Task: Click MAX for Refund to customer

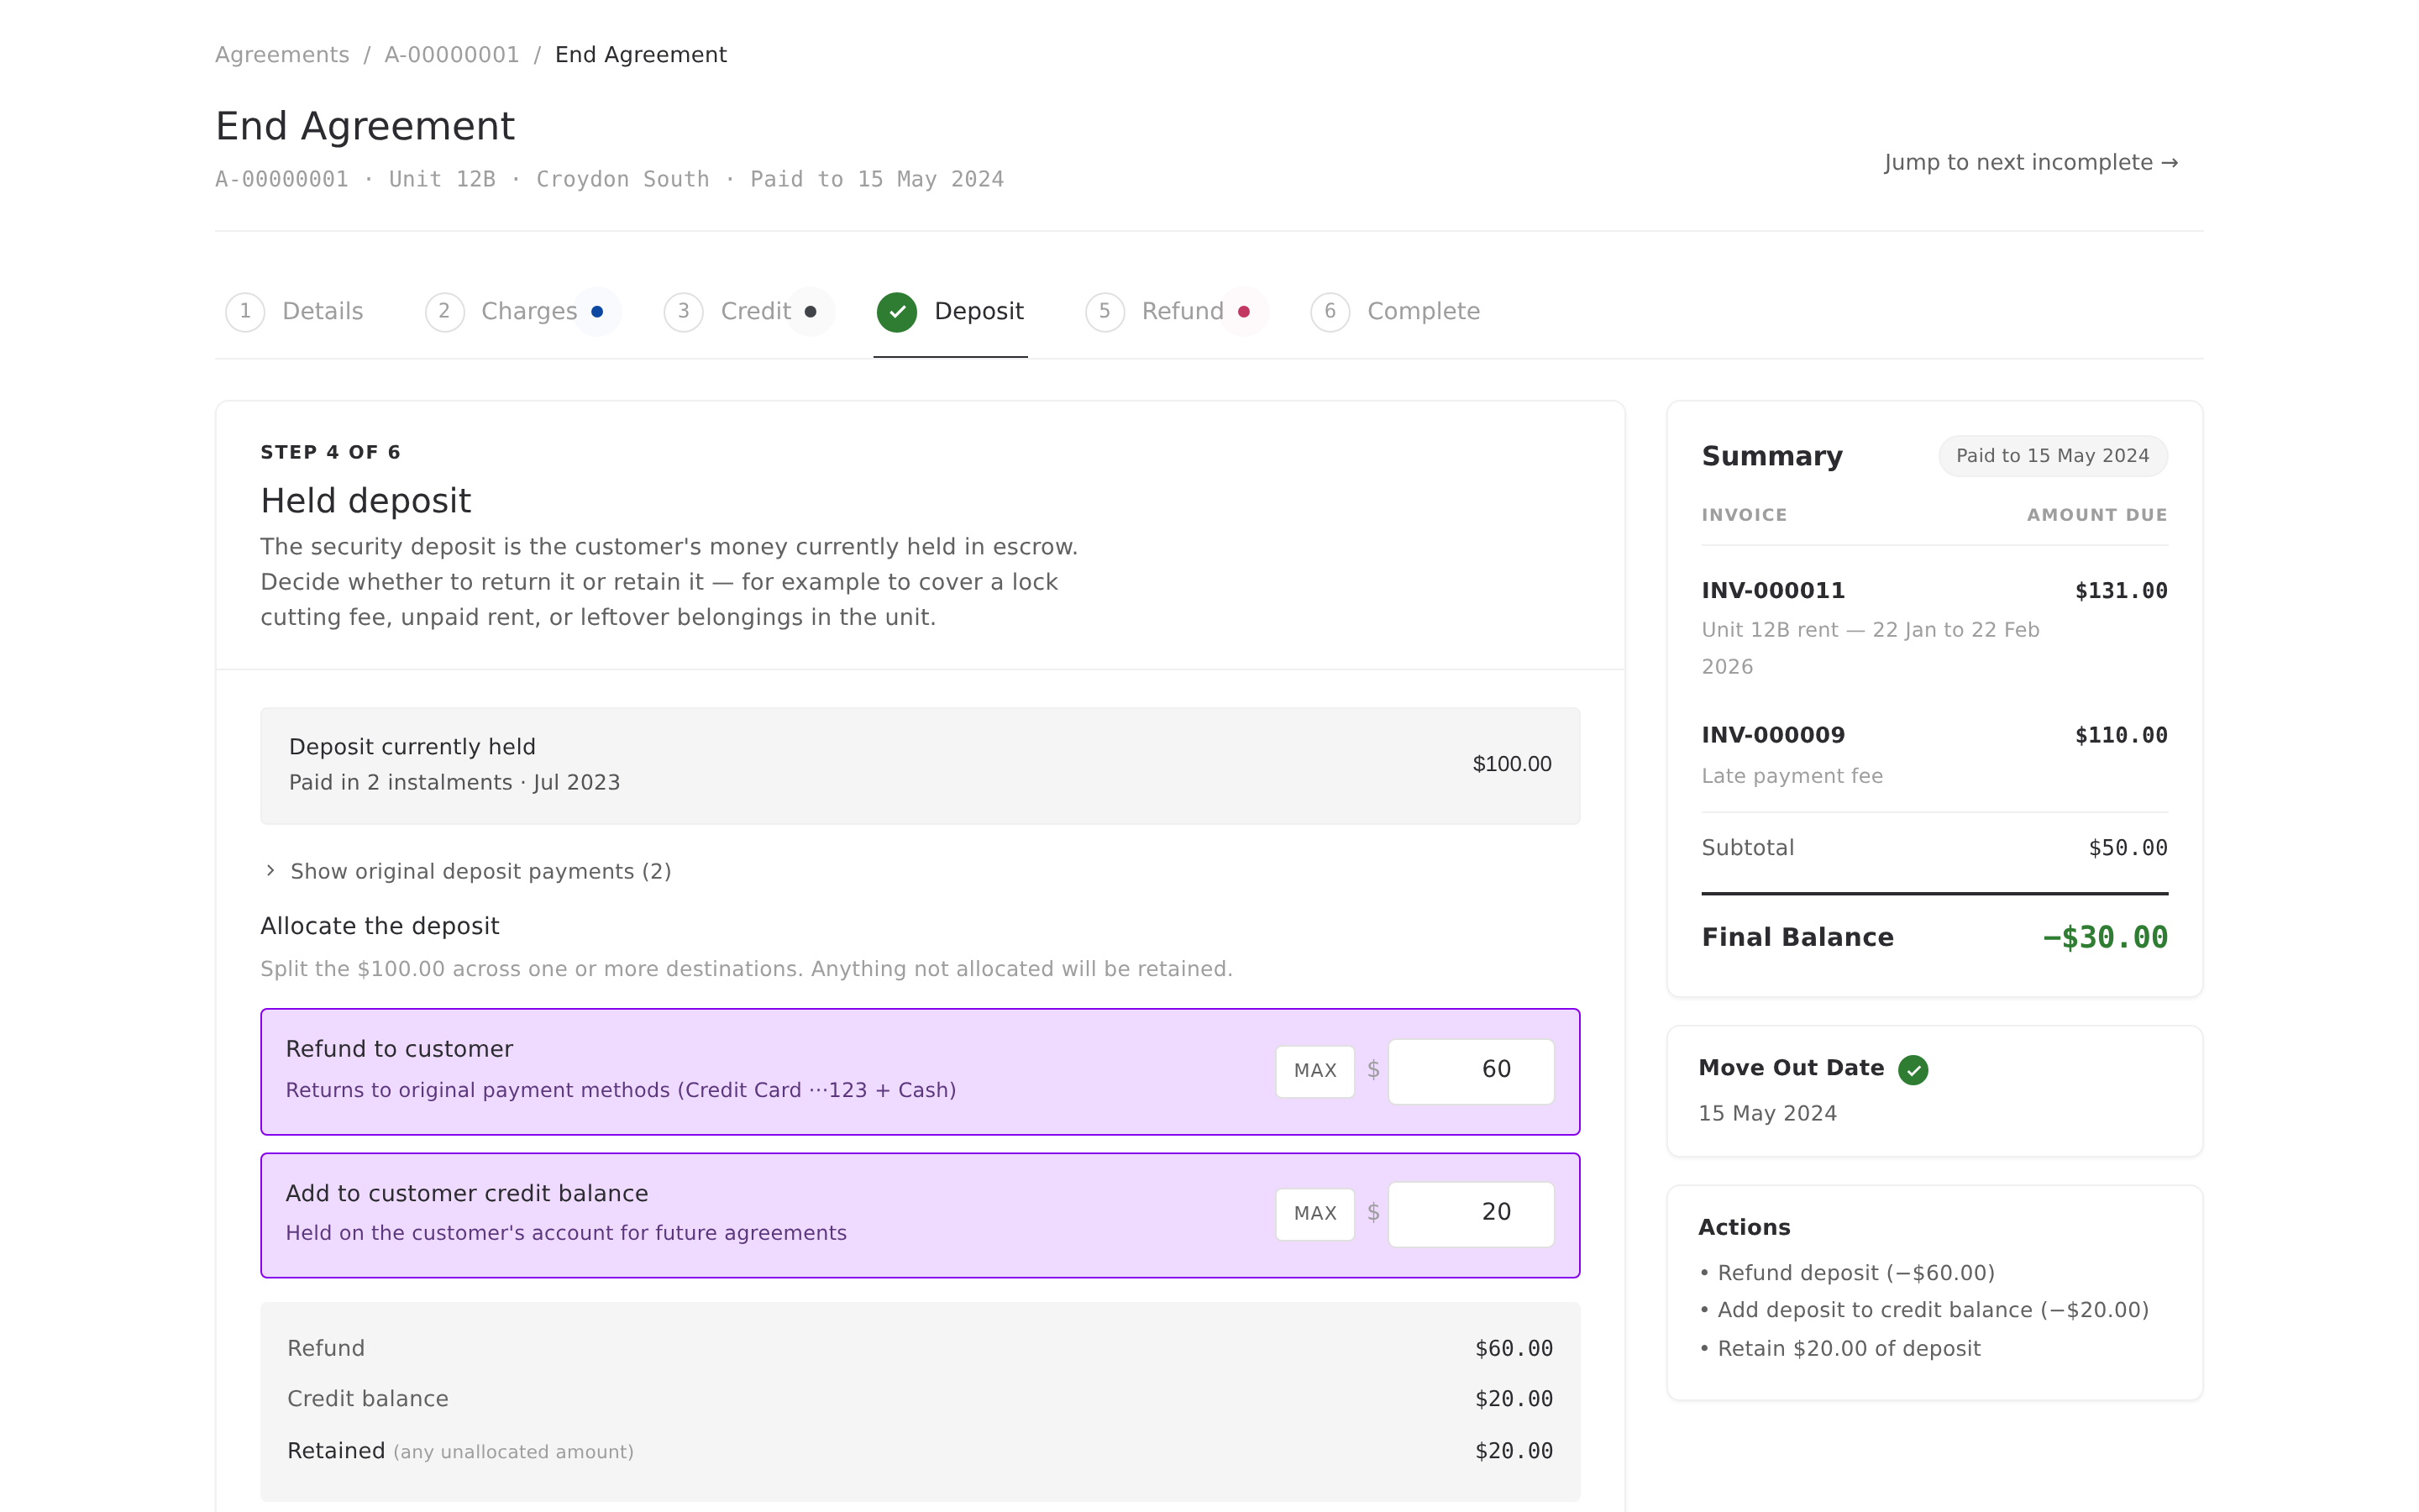Action: point(1314,1071)
